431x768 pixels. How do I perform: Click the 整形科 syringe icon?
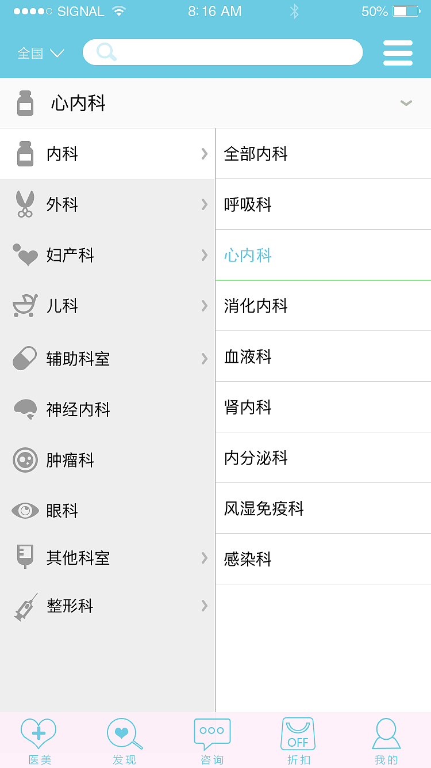click(x=25, y=606)
